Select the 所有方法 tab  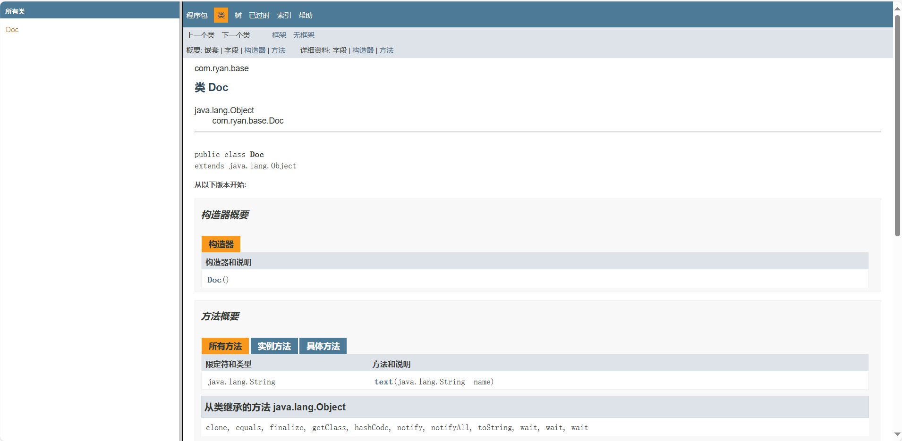click(x=225, y=346)
